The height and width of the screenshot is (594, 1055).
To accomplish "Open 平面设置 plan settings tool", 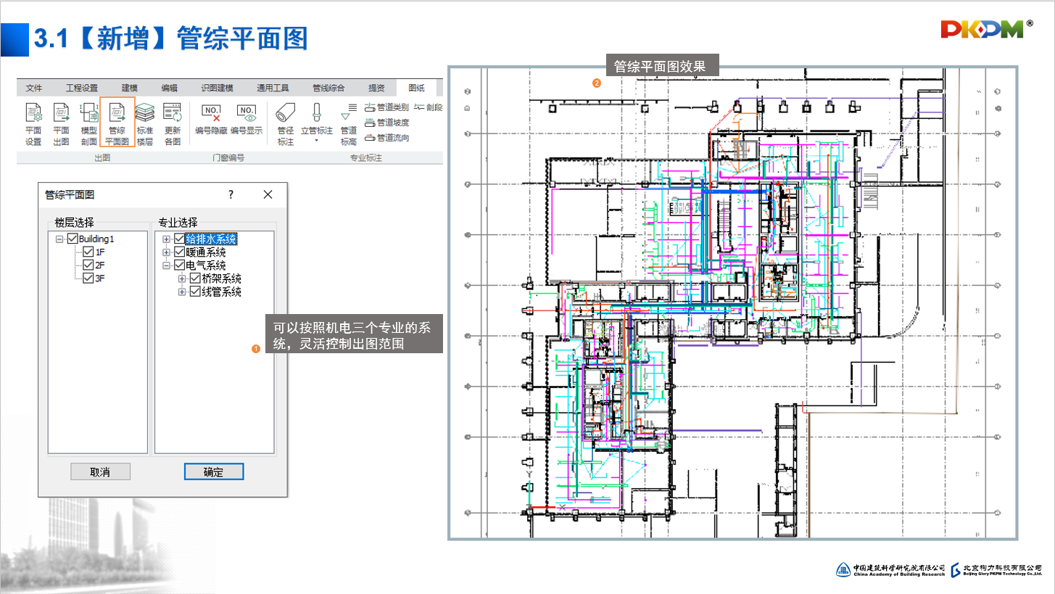I will tap(33, 123).
